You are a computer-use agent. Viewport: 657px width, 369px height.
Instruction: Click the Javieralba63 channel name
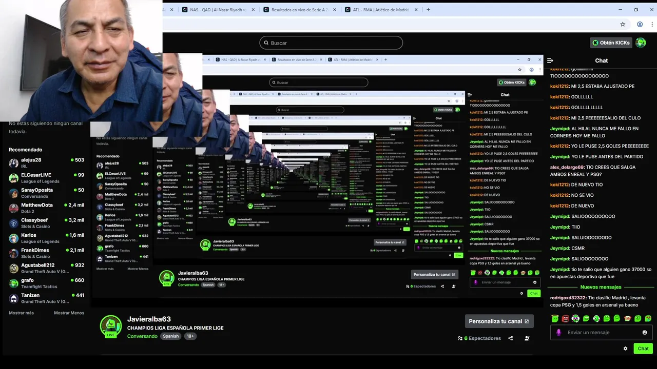[x=149, y=319]
